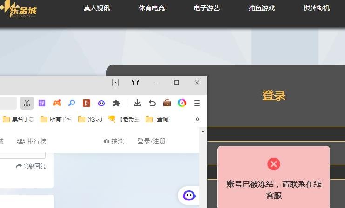Image resolution: width=345 pixels, height=208 pixels.
Task: Open the browser skin shirt icon
Action: (135, 83)
